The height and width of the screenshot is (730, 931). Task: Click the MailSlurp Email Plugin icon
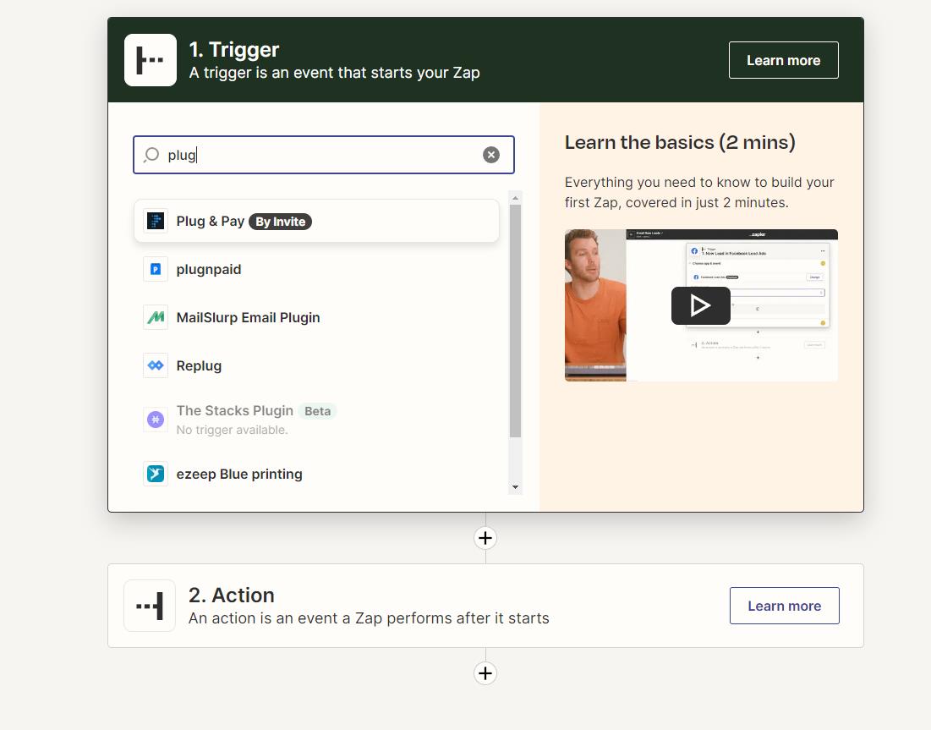click(156, 317)
